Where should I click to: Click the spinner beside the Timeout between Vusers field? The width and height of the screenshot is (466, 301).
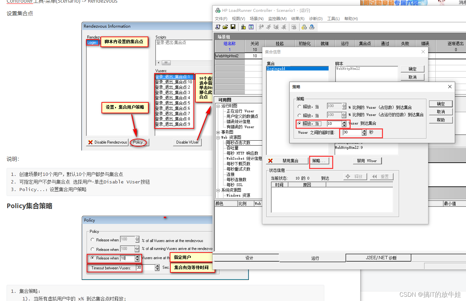coord(157,268)
